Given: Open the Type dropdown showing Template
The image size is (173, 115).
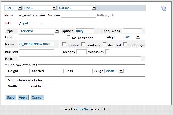Looking at the screenshot, I should (39, 31).
